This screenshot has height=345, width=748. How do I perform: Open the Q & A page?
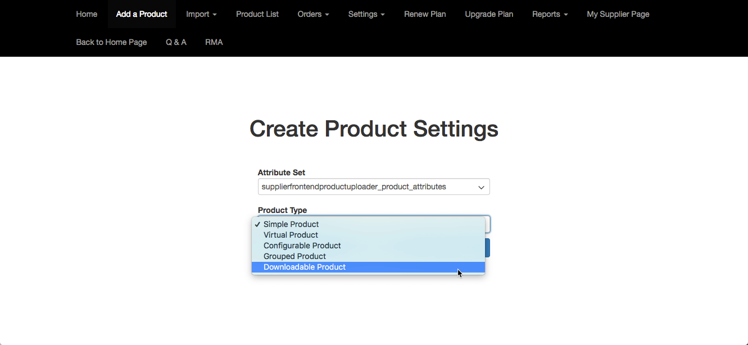(176, 42)
